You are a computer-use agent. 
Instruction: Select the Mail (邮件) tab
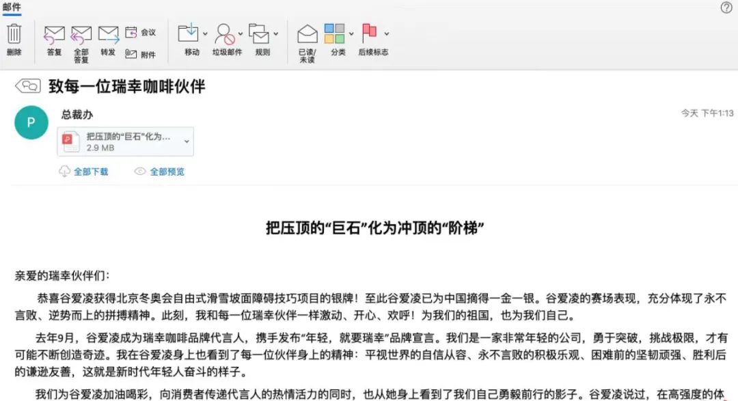click(x=12, y=7)
